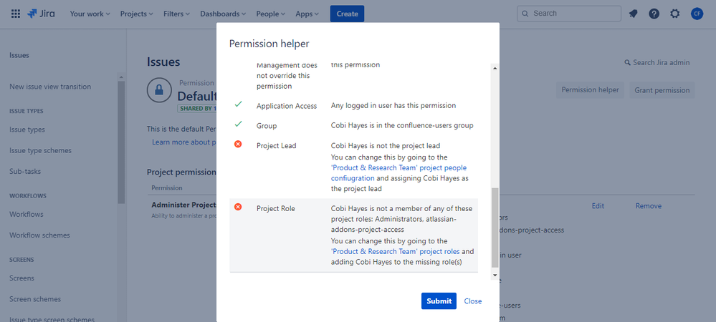Expand the Projects dropdown menu
The height and width of the screenshot is (322, 716).
click(x=136, y=14)
